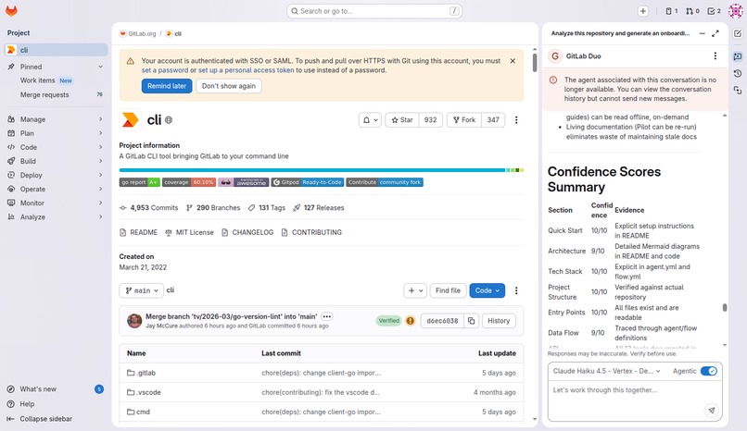Click the new chat icon in Duo sidebar
Viewport: 747px width, 431px height.
tap(738, 33)
